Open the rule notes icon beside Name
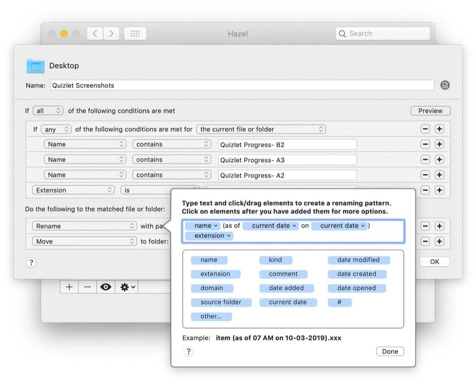This screenshot has width=476, height=383. [x=445, y=85]
